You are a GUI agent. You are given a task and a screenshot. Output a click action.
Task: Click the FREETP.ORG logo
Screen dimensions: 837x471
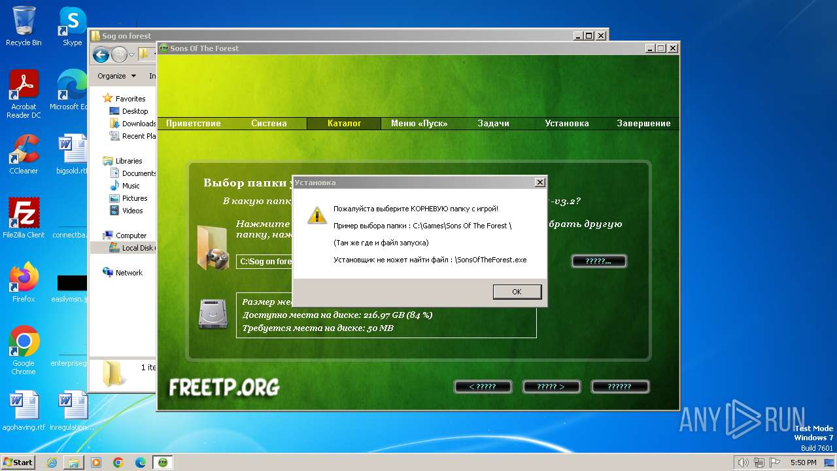(x=224, y=387)
